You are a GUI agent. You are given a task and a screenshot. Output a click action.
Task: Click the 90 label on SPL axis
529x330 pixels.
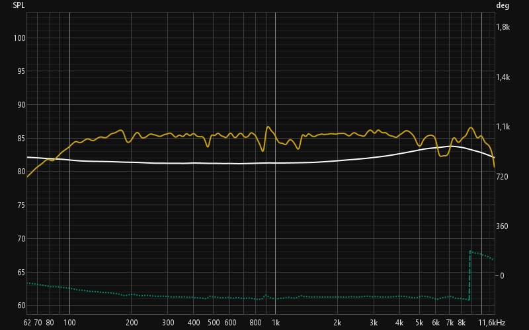tap(21, 105)
